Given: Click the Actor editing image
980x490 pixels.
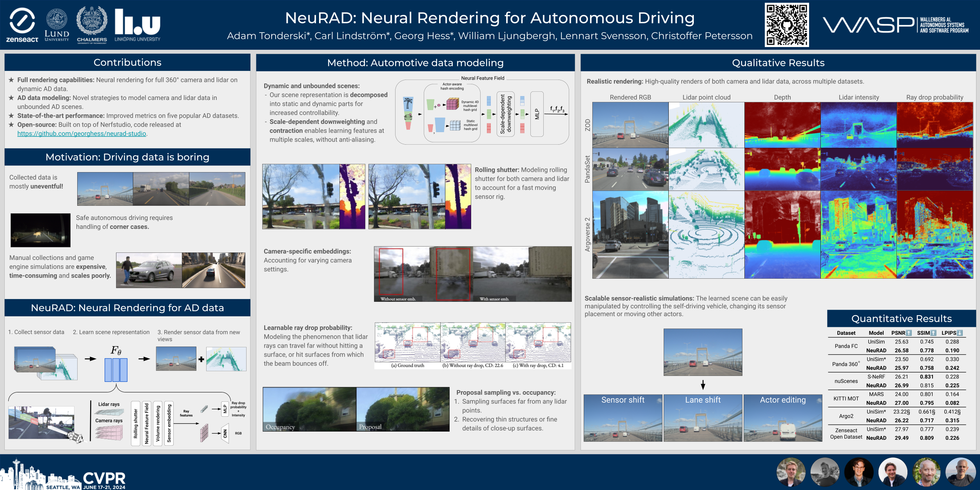Looking at the screenshot, I should pyautogui.click(x=783, y=418).
